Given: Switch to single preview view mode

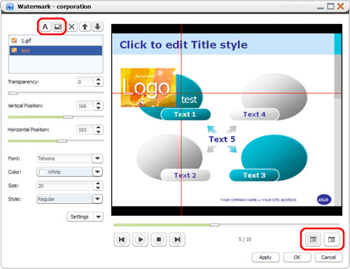Looking at the screenshot, I should [x=313, y=240].
